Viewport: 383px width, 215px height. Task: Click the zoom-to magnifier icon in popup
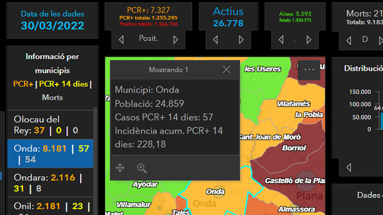142,168
